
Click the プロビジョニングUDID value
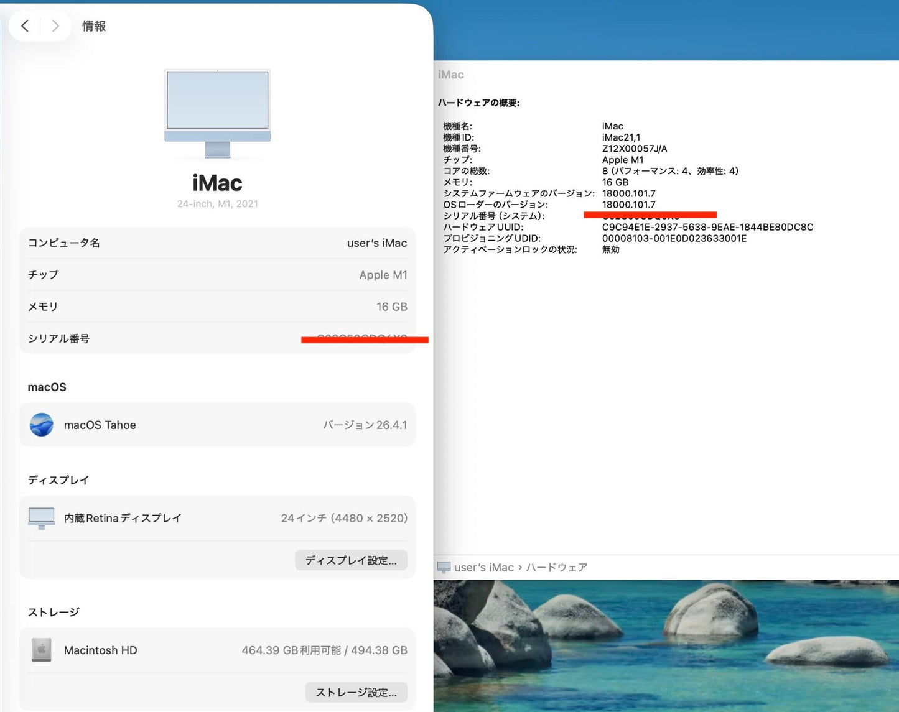[x=674, y=238]
